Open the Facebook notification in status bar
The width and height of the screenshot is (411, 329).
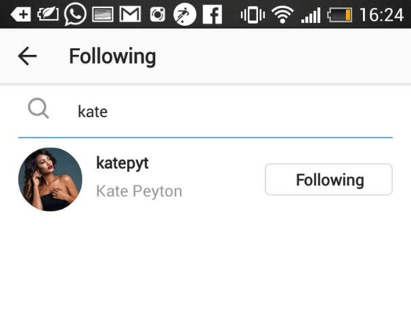pyautogui.click(x=212, y=14)
